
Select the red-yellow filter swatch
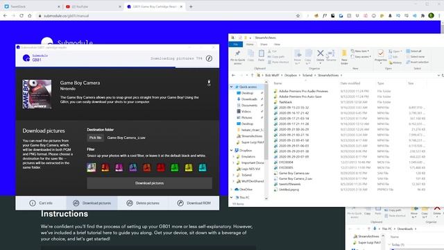pyautogui.click(x=105, y=167)
